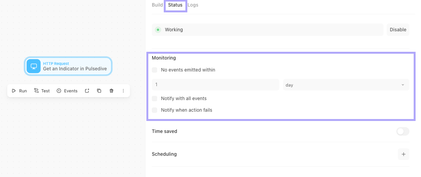
Task: Open the Logs tab
Action: [193, 5]
